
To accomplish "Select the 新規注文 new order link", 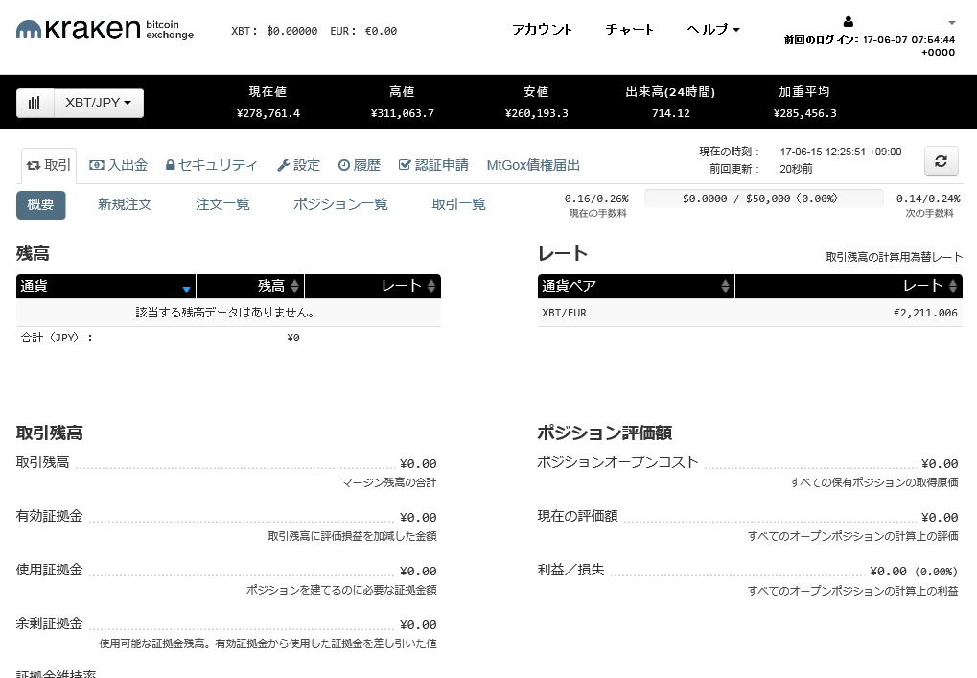I will [x=125, y=204].
